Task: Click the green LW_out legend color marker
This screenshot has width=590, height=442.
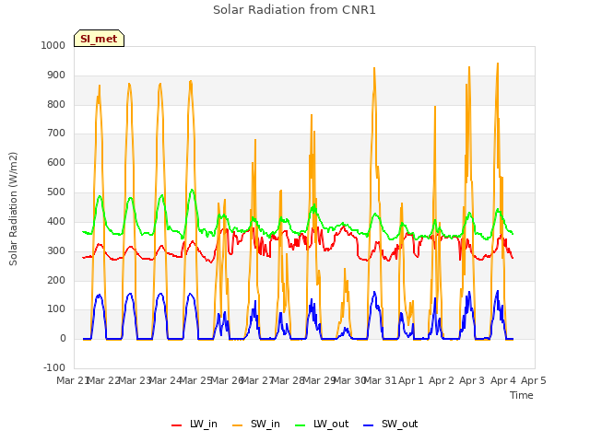Action: coord(301,425)
